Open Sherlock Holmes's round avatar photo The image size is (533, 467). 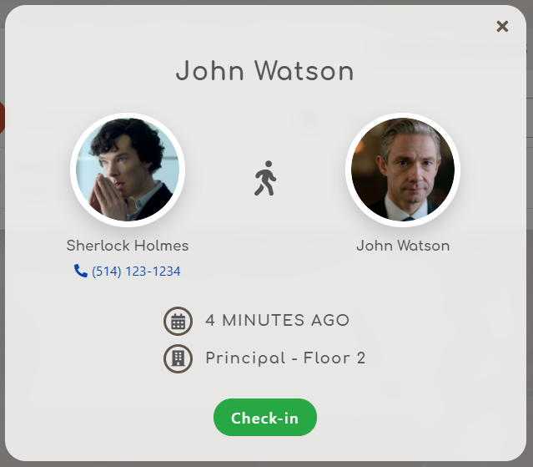[x=128, y=170]
